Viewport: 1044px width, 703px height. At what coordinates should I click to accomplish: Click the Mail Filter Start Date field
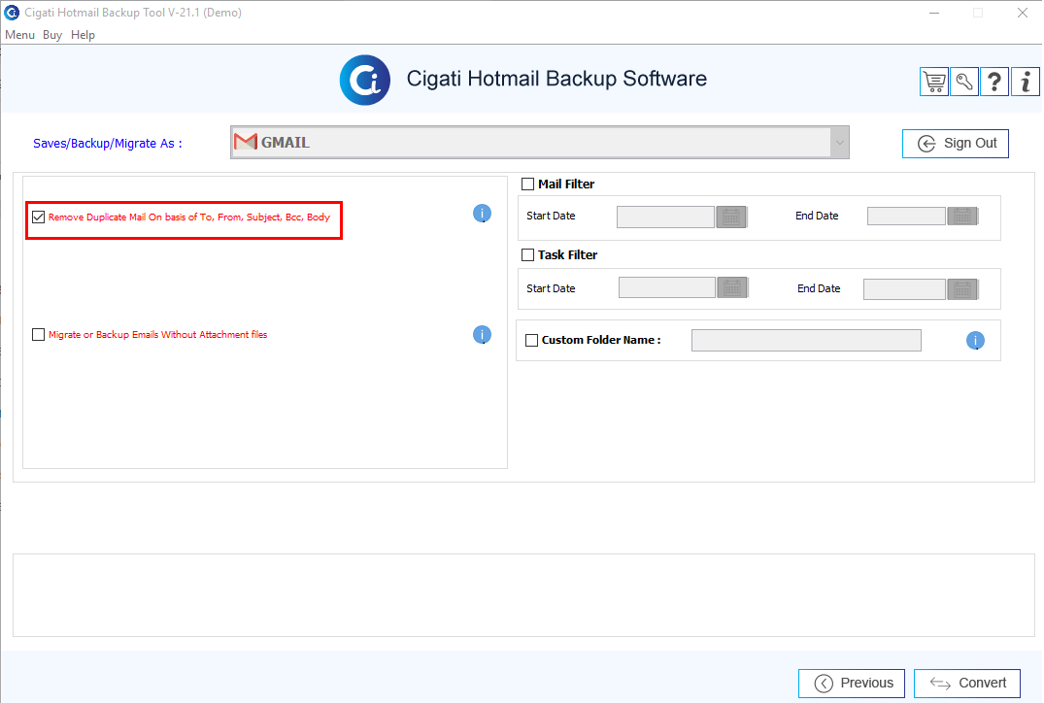tap(666, 218)
